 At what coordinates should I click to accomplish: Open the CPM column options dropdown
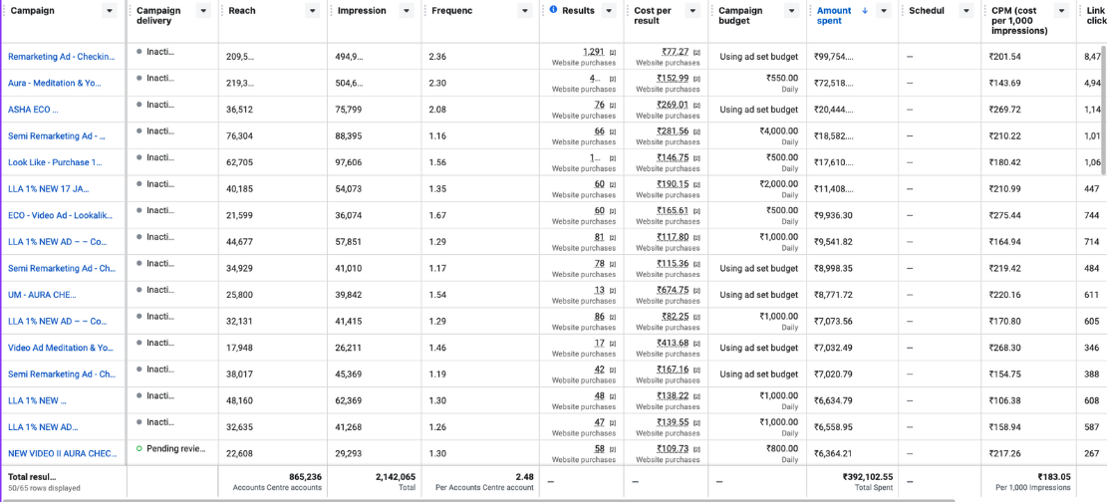click(1061, 11)
